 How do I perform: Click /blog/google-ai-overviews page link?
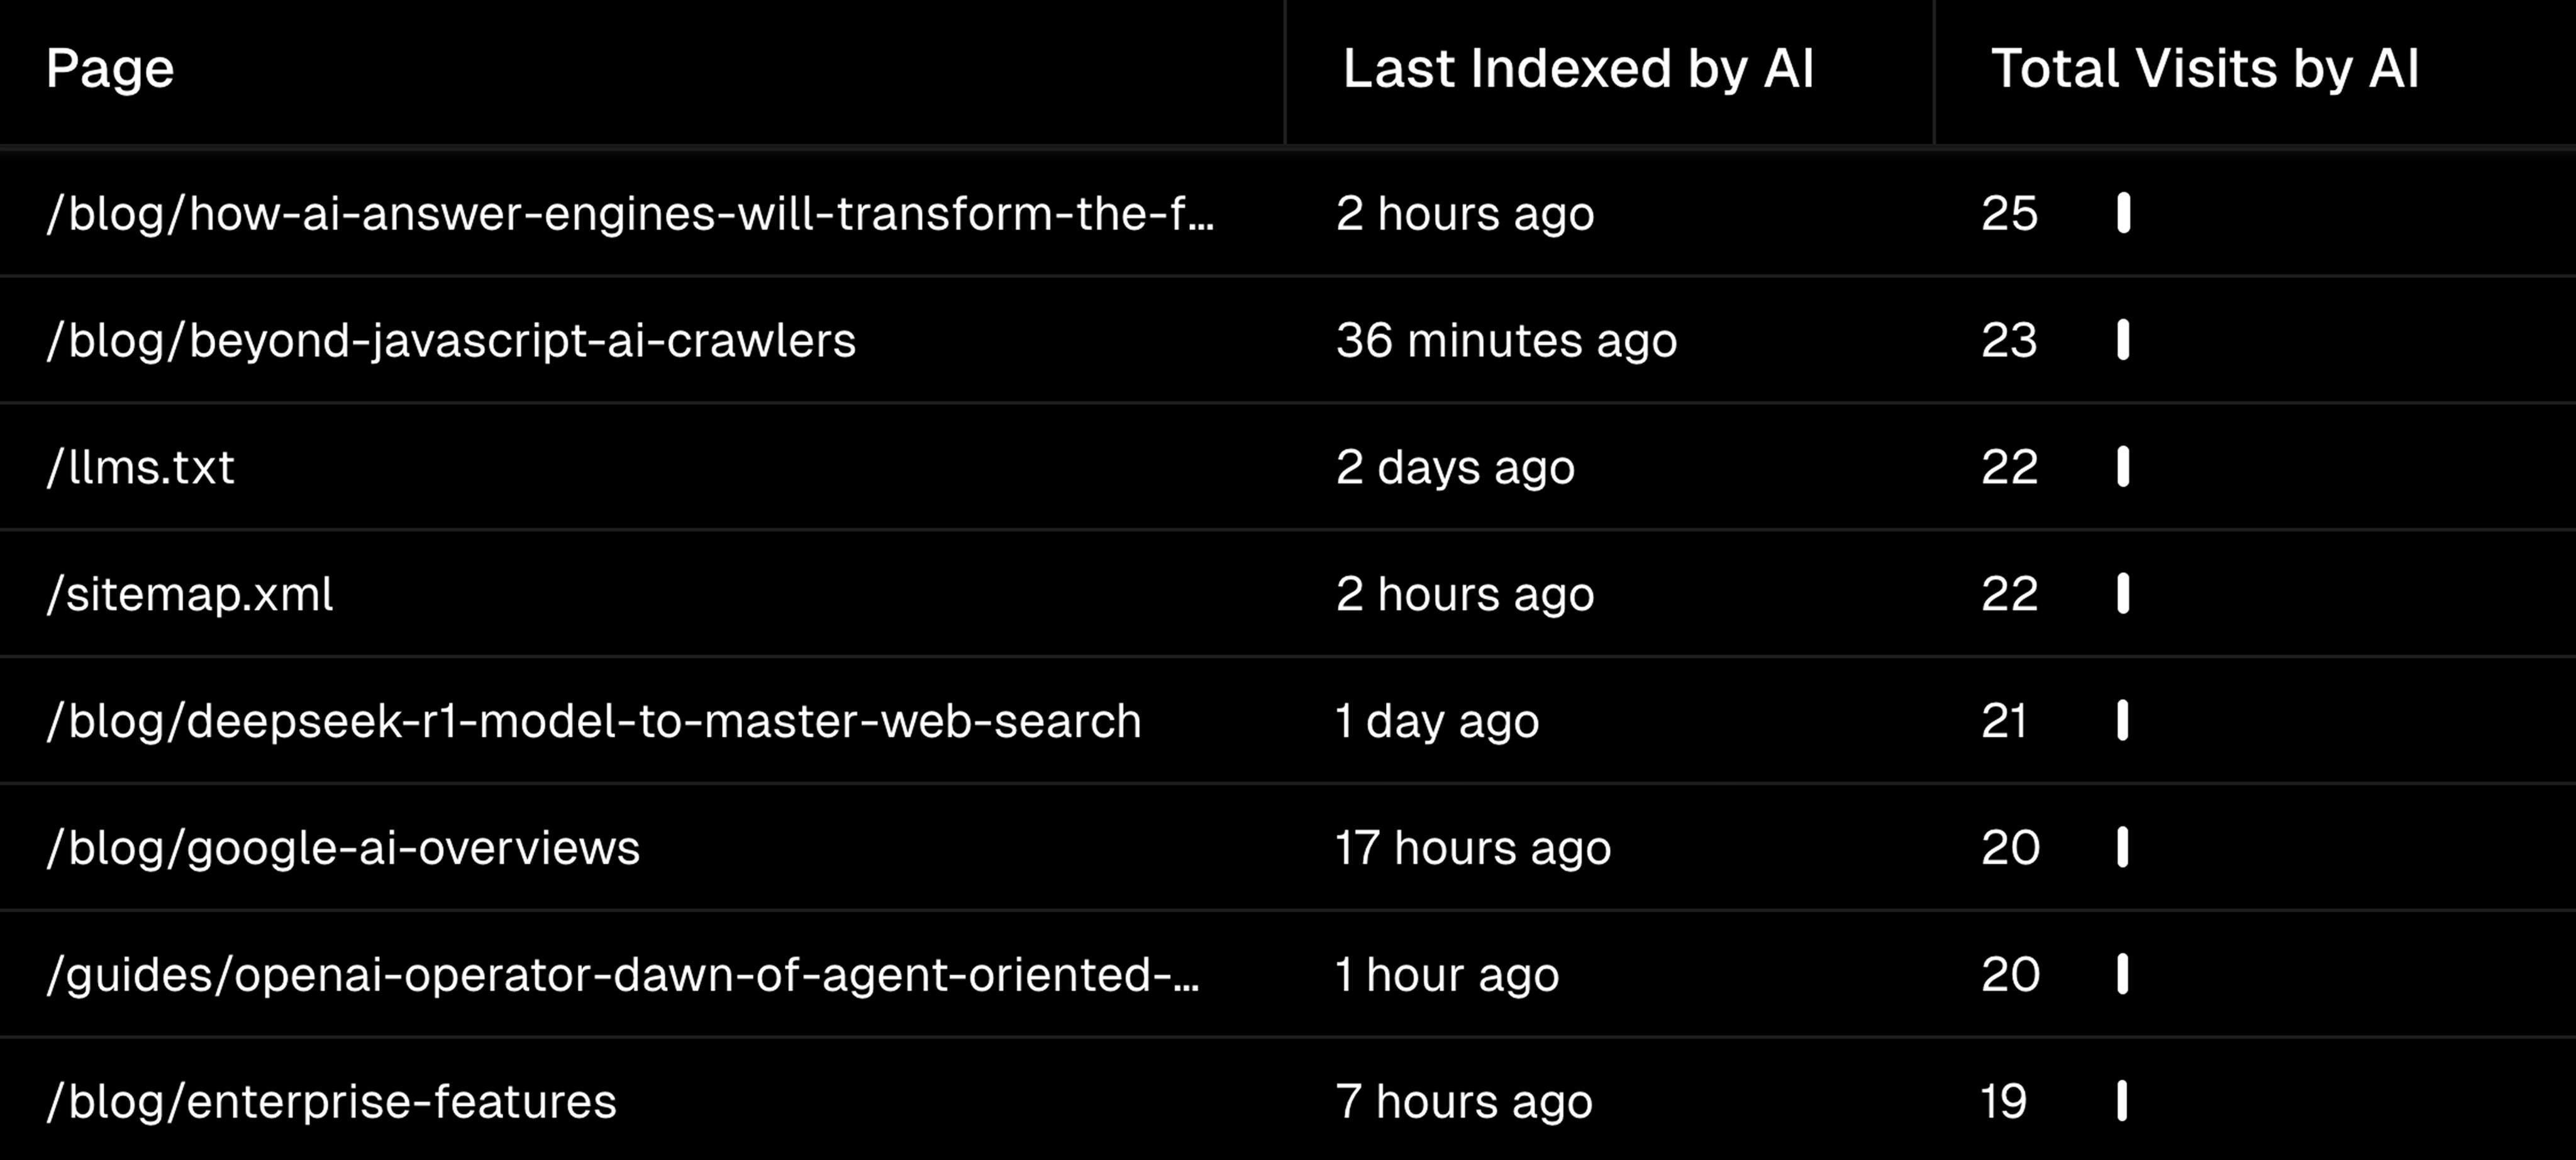click(343, 848)
